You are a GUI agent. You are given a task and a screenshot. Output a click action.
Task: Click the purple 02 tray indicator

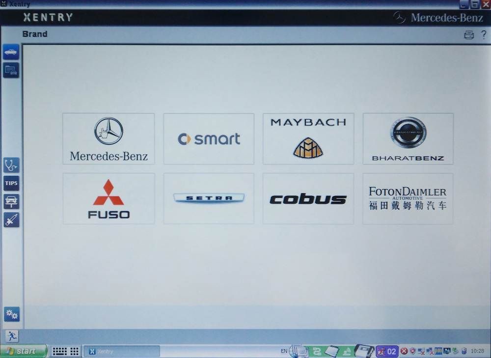pos(387,352)
